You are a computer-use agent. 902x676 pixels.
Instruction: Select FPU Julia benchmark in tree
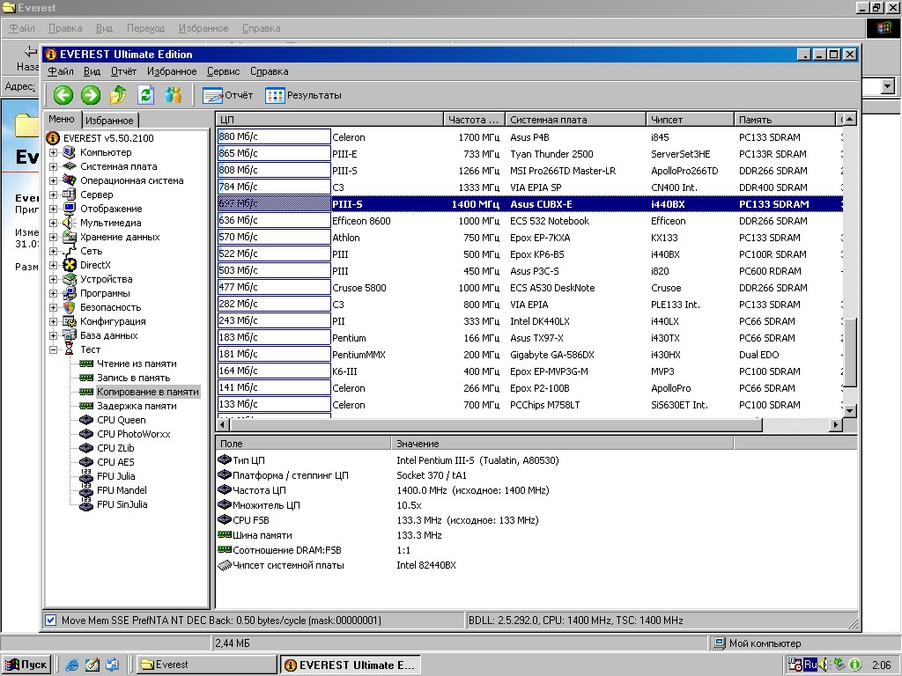pyautogui.click(x=115, y=476)
